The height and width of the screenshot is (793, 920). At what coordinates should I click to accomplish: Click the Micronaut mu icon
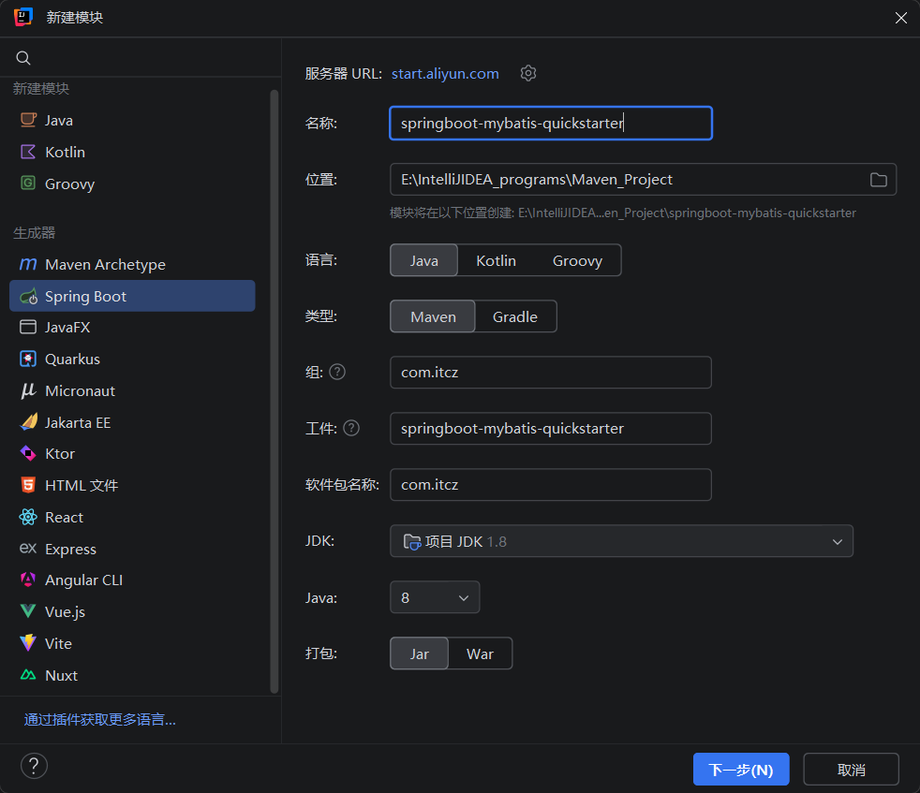(28, 390)
